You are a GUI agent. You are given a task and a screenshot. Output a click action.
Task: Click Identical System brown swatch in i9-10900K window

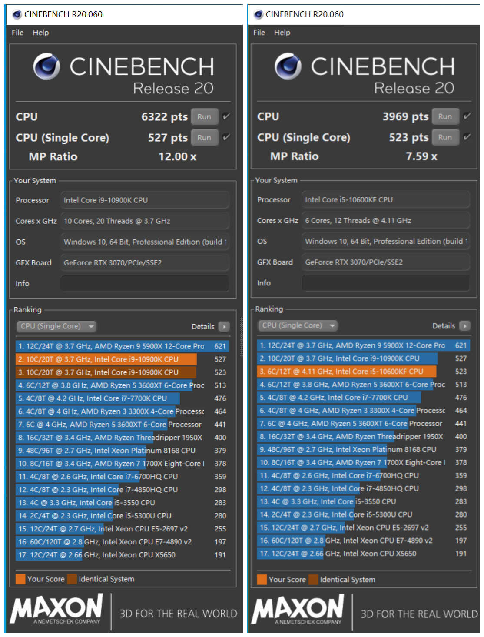(72, 579)
